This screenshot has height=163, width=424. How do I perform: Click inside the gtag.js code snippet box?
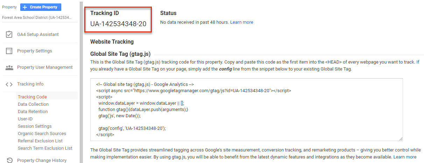click(247, 109)
